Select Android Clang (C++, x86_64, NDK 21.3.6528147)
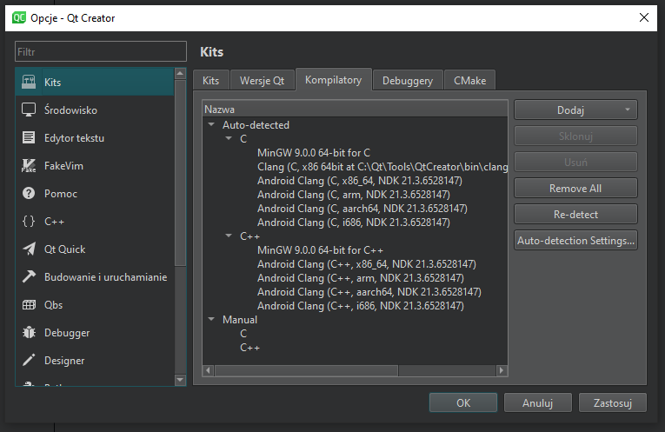Screen dimensions: 665x432 (x=367, y=264)
